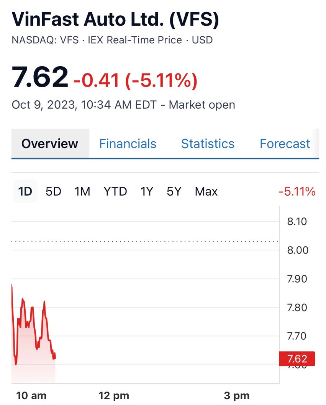Open the Overview tab
Image resolution: width=326 pixels, height=405 pixels.
point(50,144)
